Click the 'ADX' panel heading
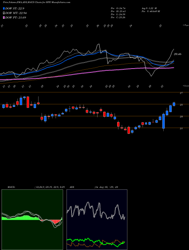The width and height of the screenshot is (189, 250). click(72, 187)
